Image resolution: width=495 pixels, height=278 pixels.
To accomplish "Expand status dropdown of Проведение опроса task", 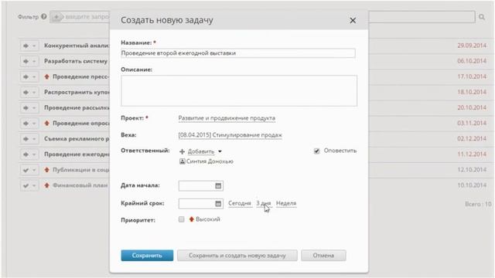I will tap(34, 124).
